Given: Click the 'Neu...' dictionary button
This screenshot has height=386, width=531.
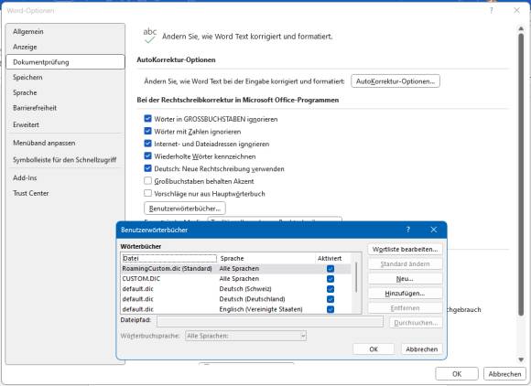Looking at the screenshot, I should click(405, 279).
